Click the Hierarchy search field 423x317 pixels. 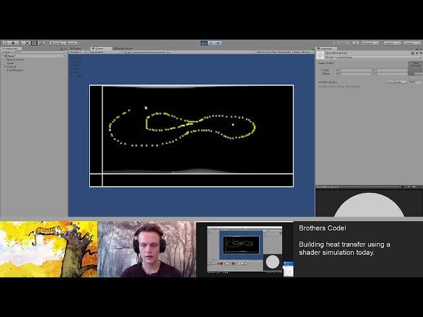tap(39, 52)
